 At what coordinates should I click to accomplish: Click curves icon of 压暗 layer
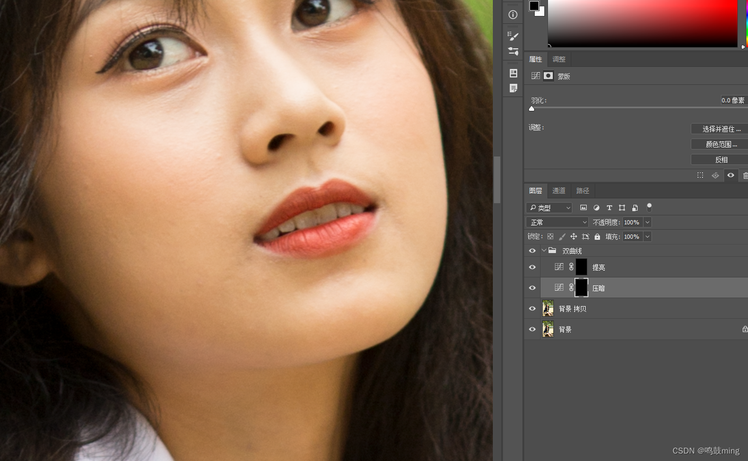(x=559, y=288)
